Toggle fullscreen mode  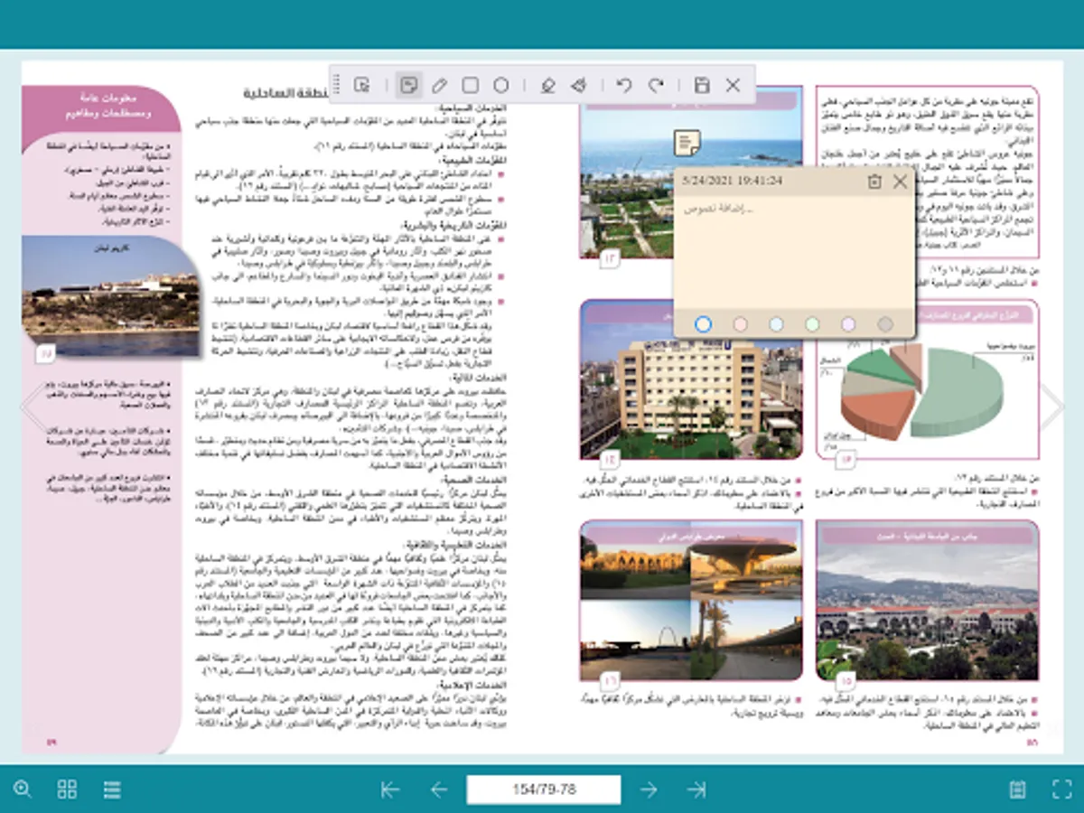tap(1061, 790)
